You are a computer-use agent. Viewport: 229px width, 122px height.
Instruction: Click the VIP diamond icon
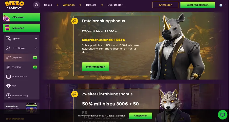coord(8,86)
